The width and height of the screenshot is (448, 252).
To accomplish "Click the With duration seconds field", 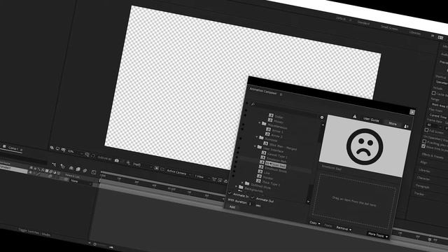I will pyautogui.click(x=250, y=204).
